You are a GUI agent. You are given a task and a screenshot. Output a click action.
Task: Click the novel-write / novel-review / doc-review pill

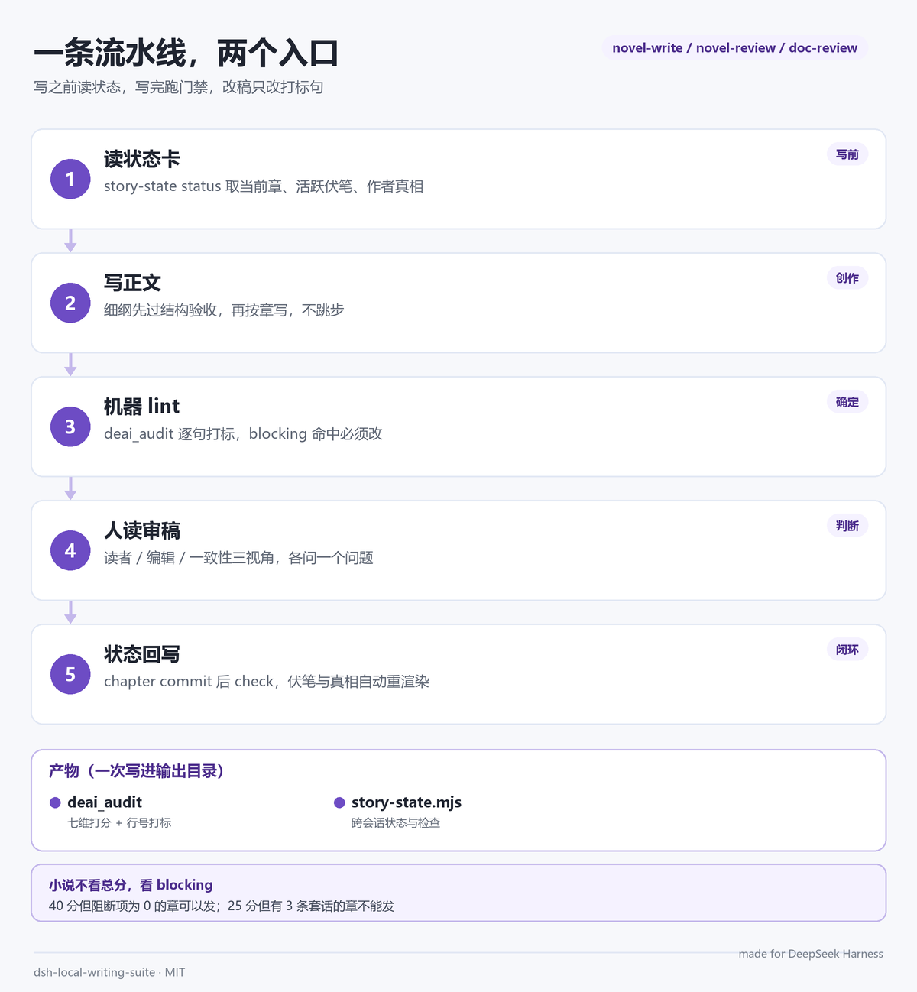[734, 47]
